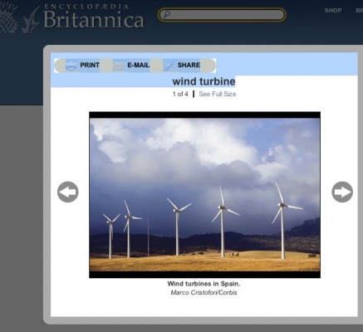
Task: Click the printer icon beside PRINT
Action: [71, 65]
